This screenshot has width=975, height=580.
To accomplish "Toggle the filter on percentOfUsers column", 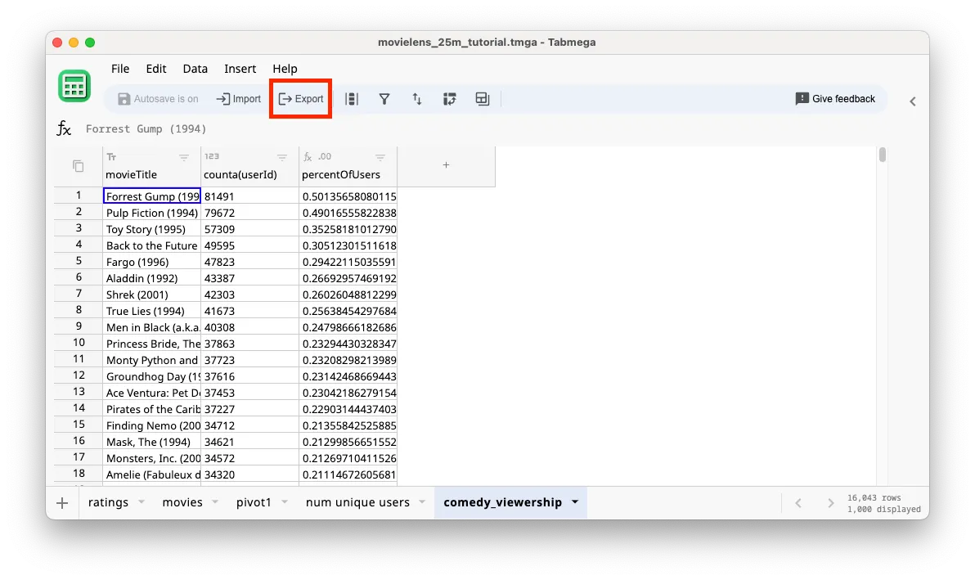I will [x=380, y=156].
